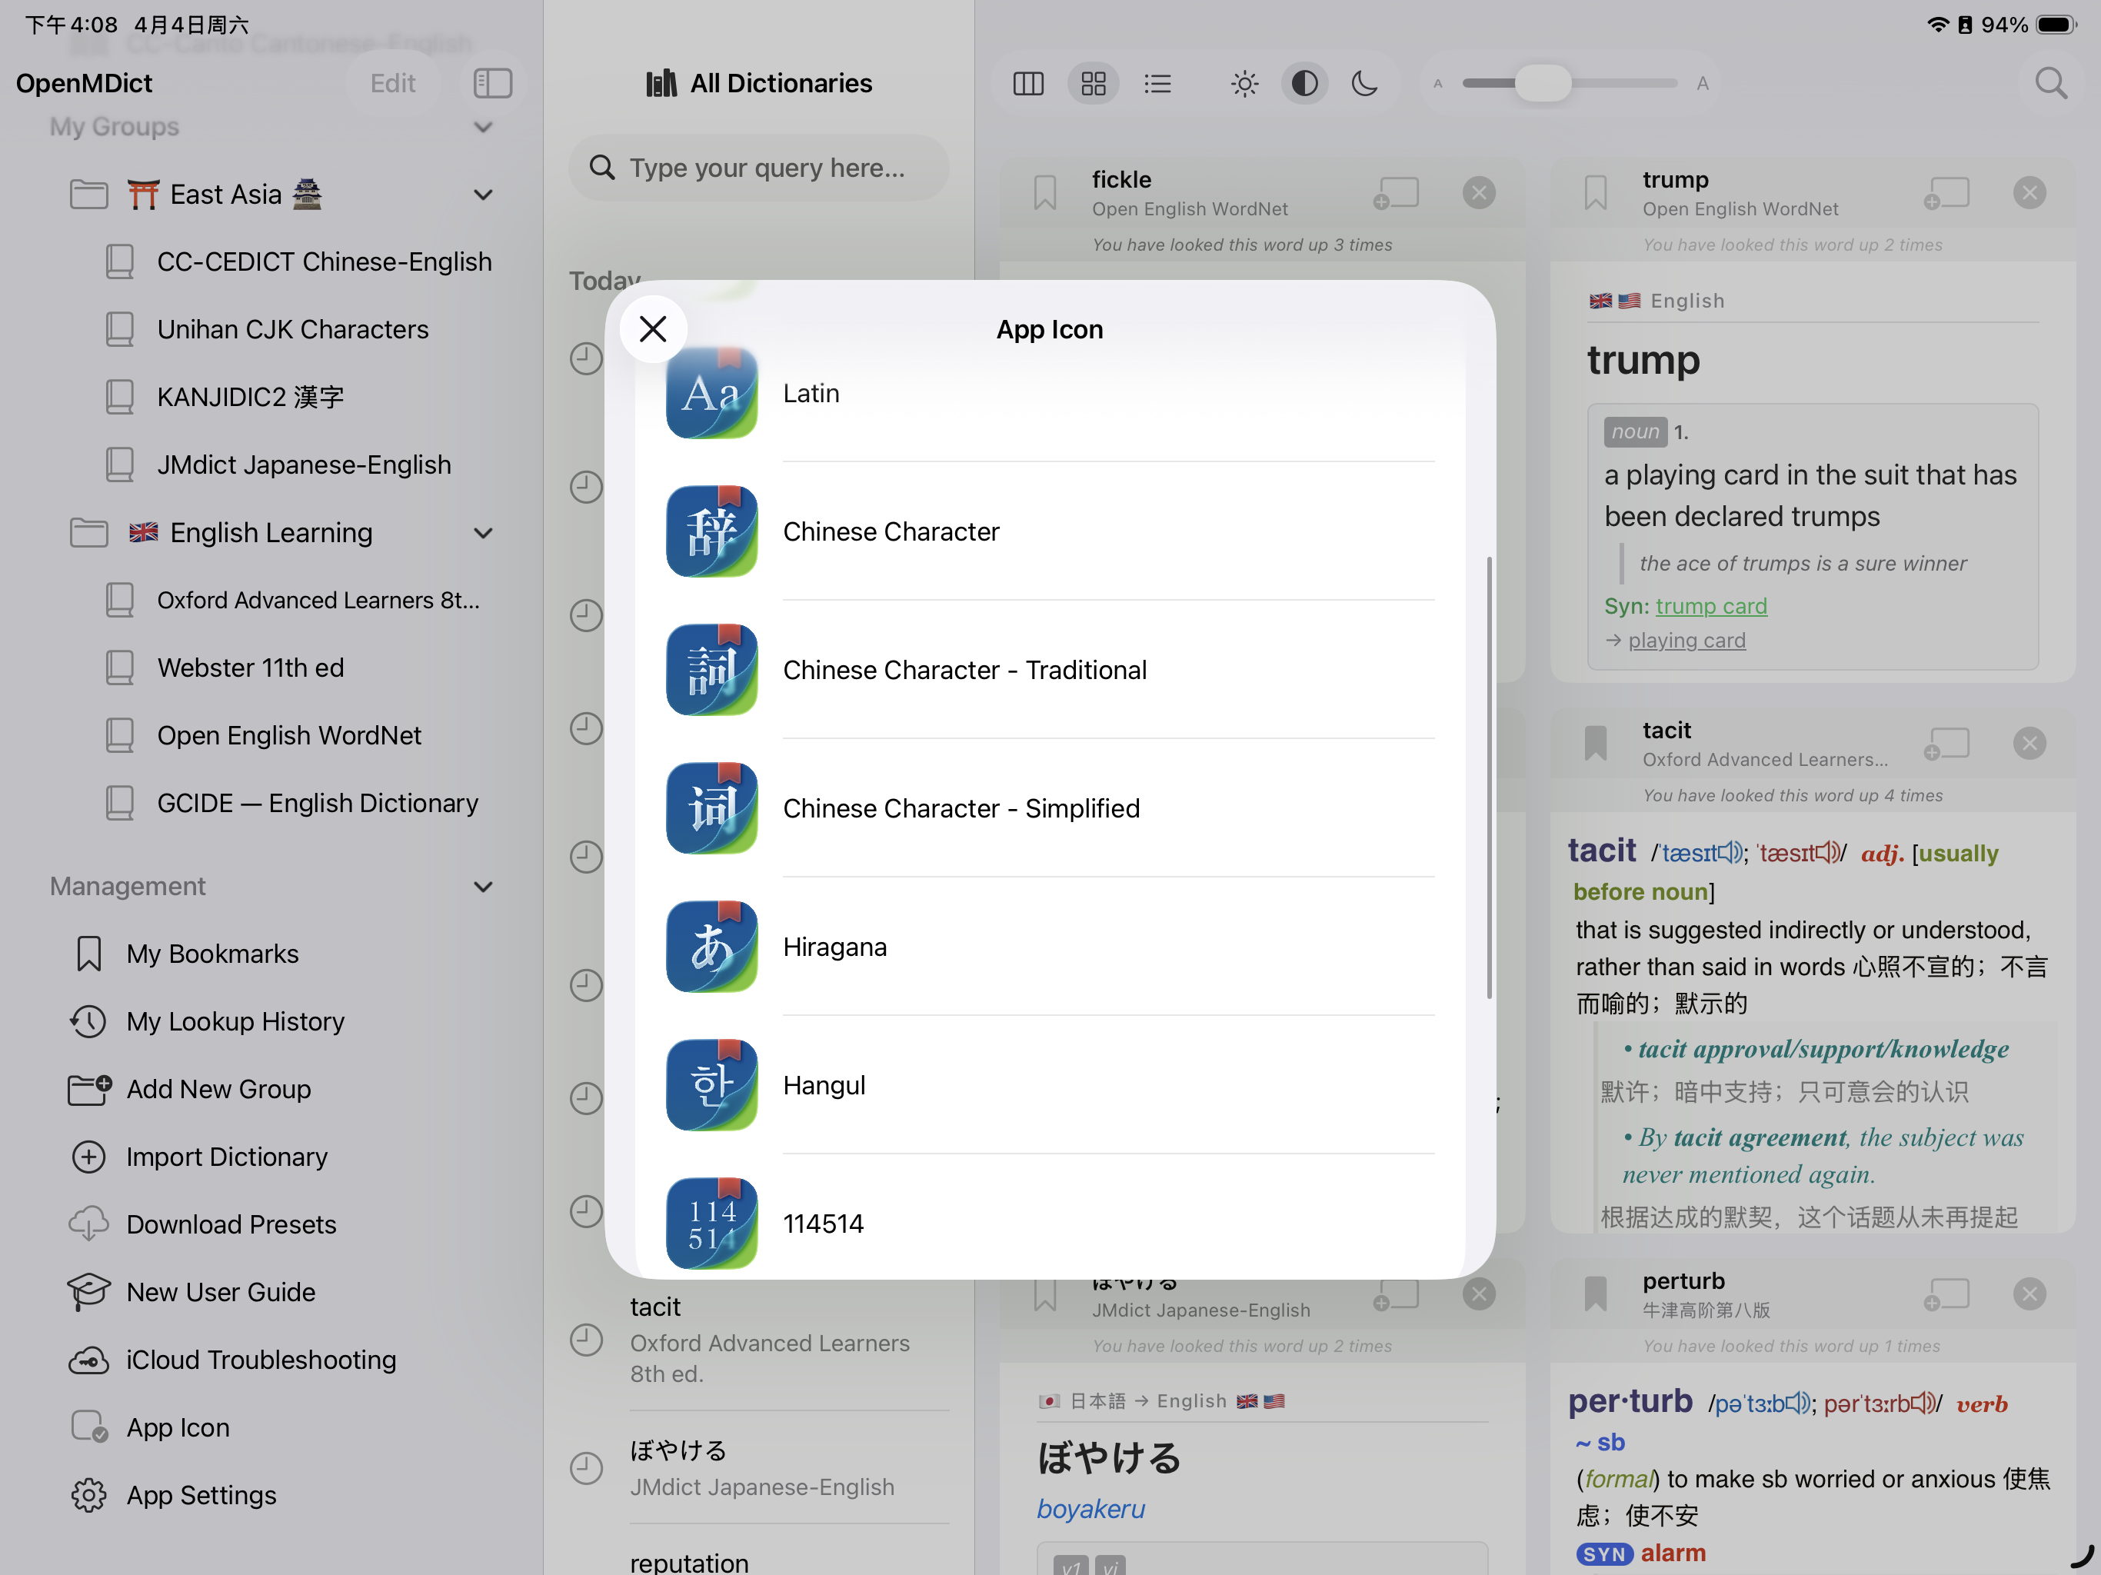Enable light mode sun icon

tap(1244, 84)
